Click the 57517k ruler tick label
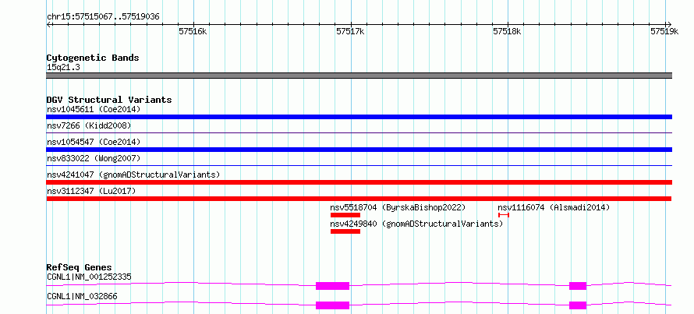694x314 pixels. tap(350, 31)
